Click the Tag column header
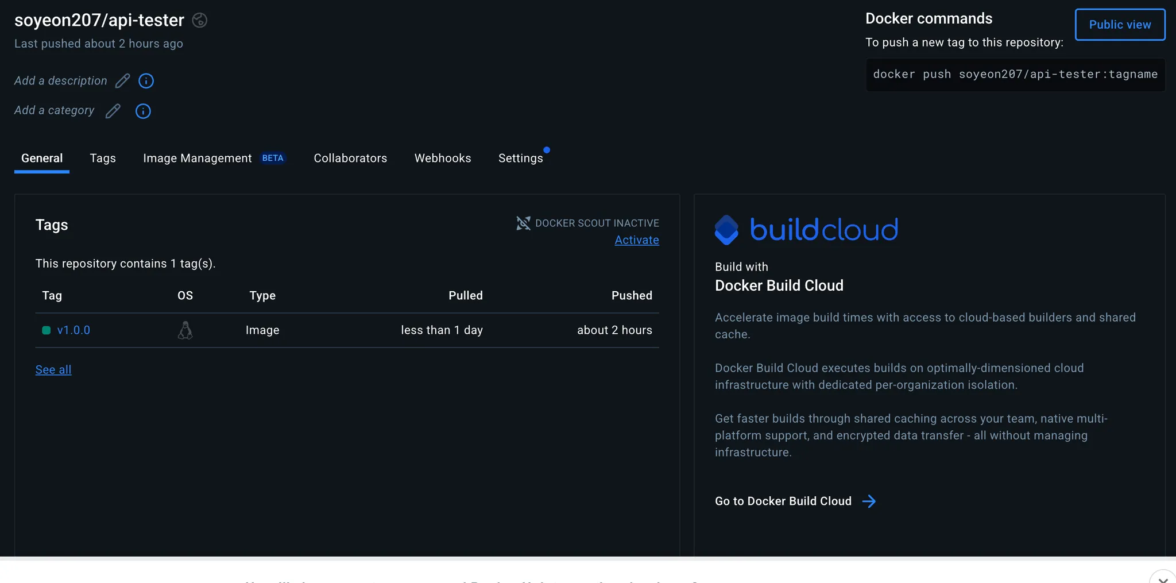1176x583 pixels. click(52, 296)
